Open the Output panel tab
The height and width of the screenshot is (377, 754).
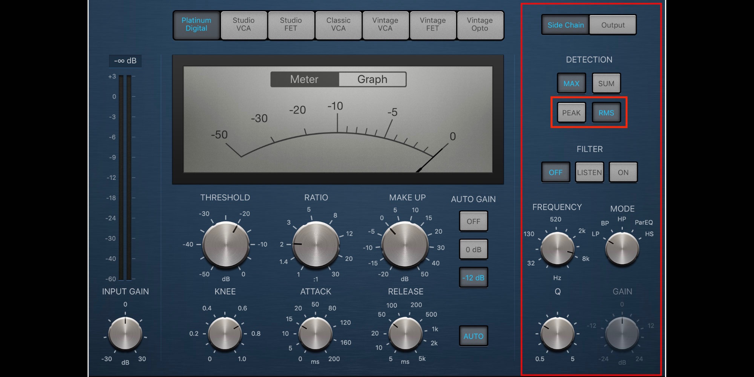613,25
